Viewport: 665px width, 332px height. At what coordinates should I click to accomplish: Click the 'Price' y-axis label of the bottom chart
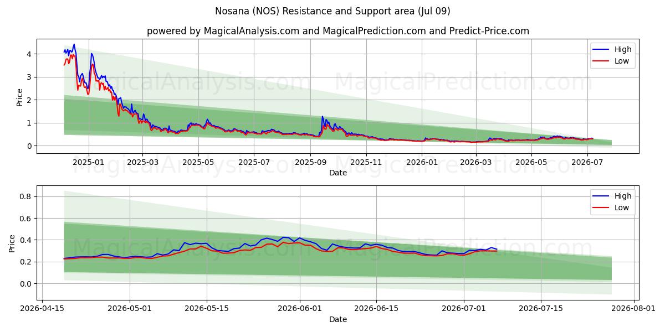click(x=12, y=243)
